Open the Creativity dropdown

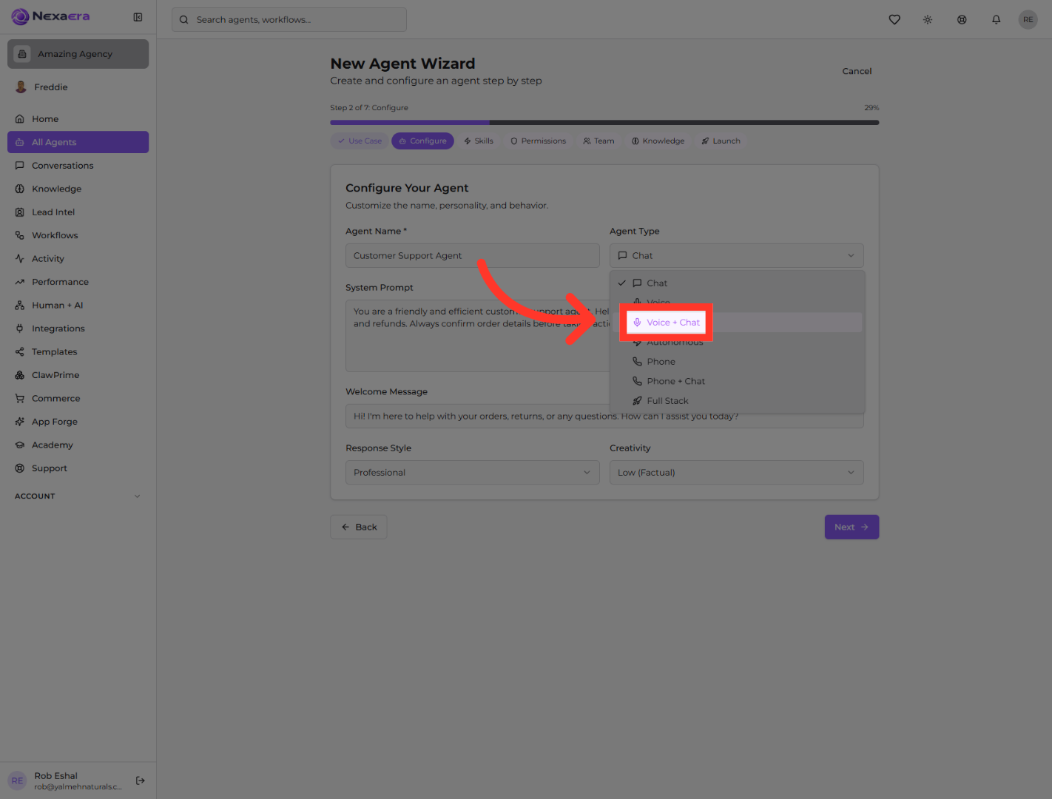pyautogui.click(x=736, y=473)
